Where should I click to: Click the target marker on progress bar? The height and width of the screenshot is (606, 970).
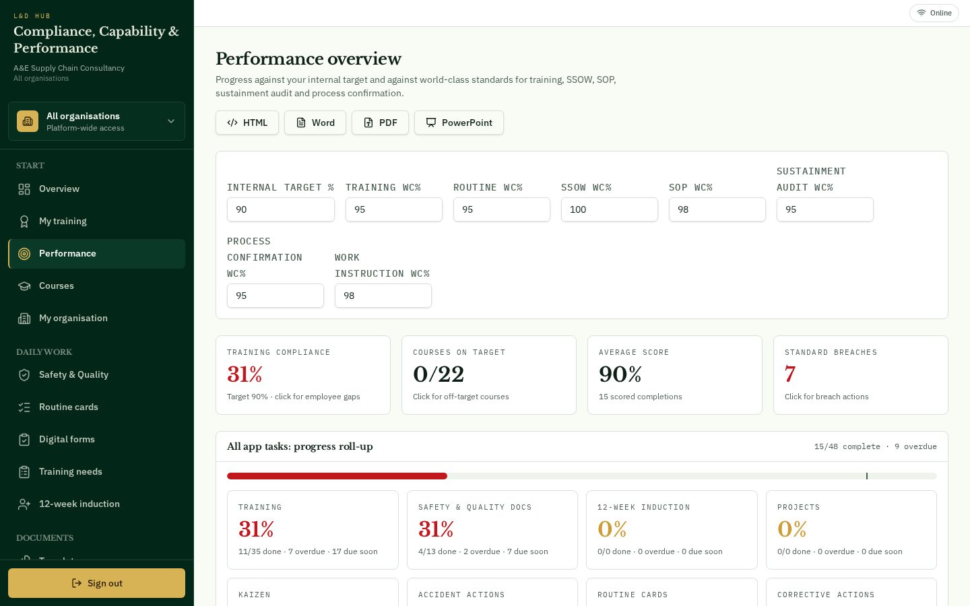coord(867,476)
